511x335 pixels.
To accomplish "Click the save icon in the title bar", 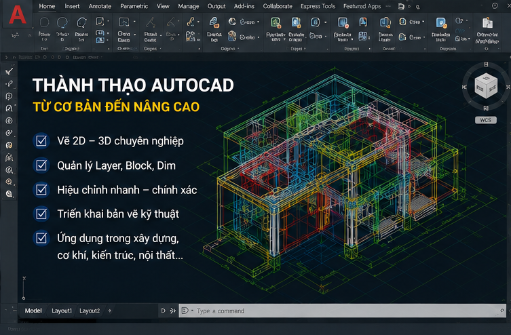I will pyautogui.click(x=401, y=6).
